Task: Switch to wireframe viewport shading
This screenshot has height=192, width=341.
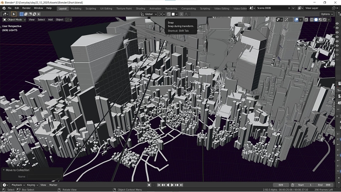Action: (311, 20)
